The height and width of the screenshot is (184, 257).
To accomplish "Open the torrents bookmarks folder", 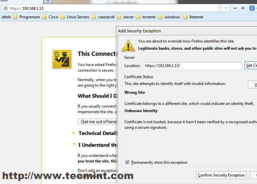I will click(x=146, y=17).
